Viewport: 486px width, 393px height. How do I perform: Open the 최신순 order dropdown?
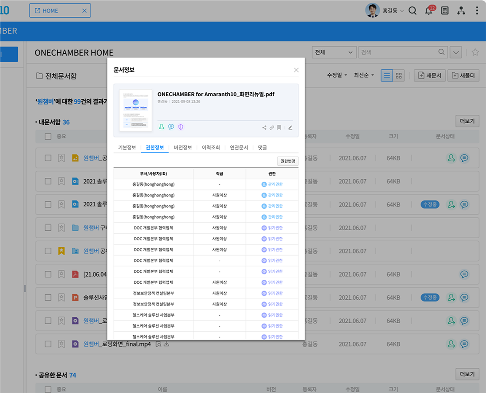point(364,75)
